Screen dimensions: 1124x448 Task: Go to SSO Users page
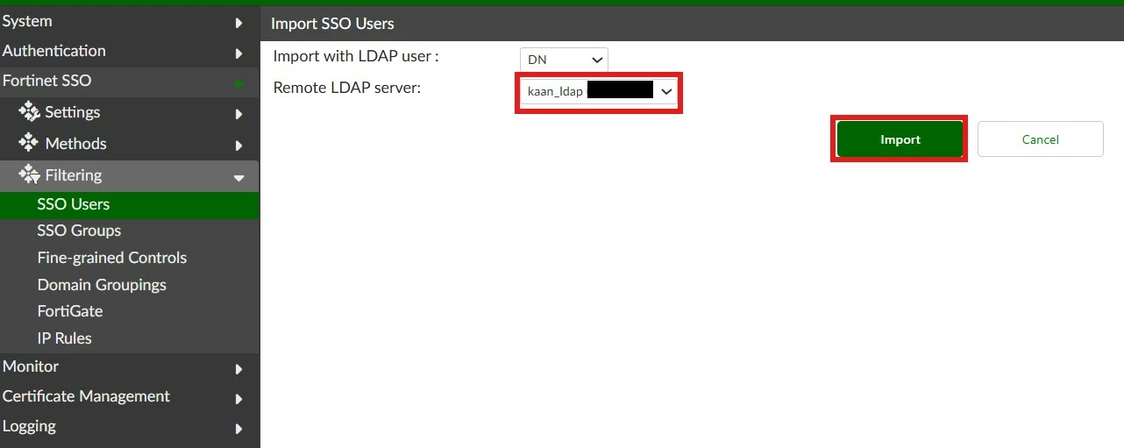point(130,204)
